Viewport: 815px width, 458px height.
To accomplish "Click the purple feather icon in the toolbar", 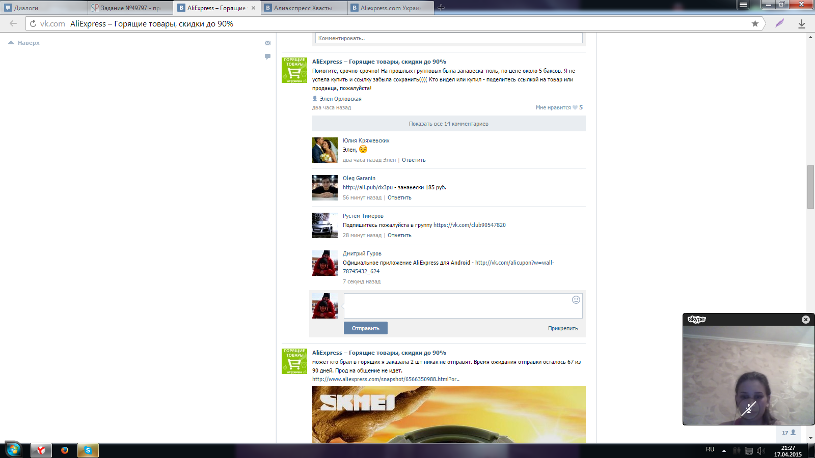I will pyautogui.click(x=780, y=23).
